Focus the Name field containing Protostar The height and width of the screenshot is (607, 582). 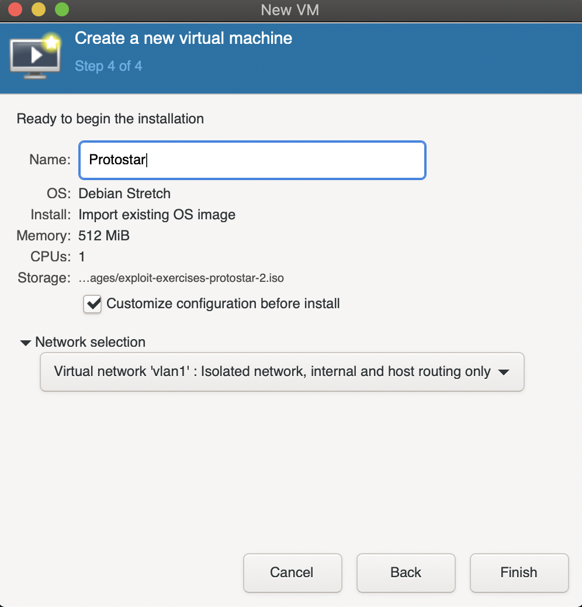[x=252, y=160]
